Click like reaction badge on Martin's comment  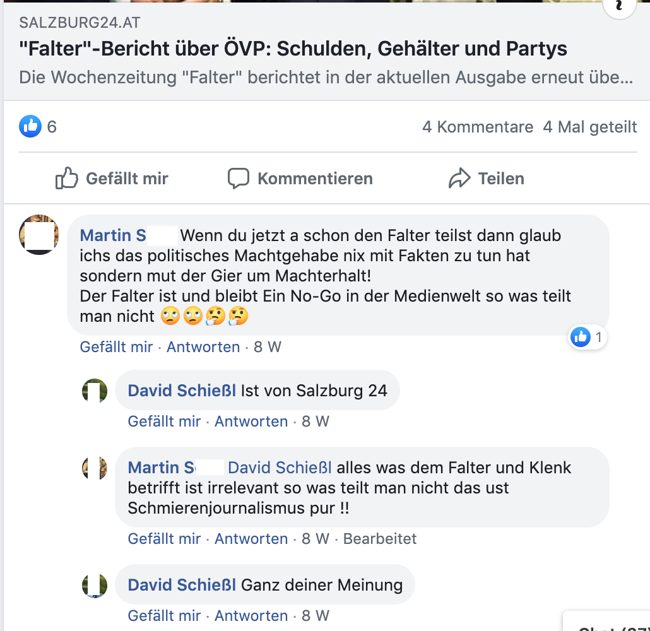[x=580, y=338]
